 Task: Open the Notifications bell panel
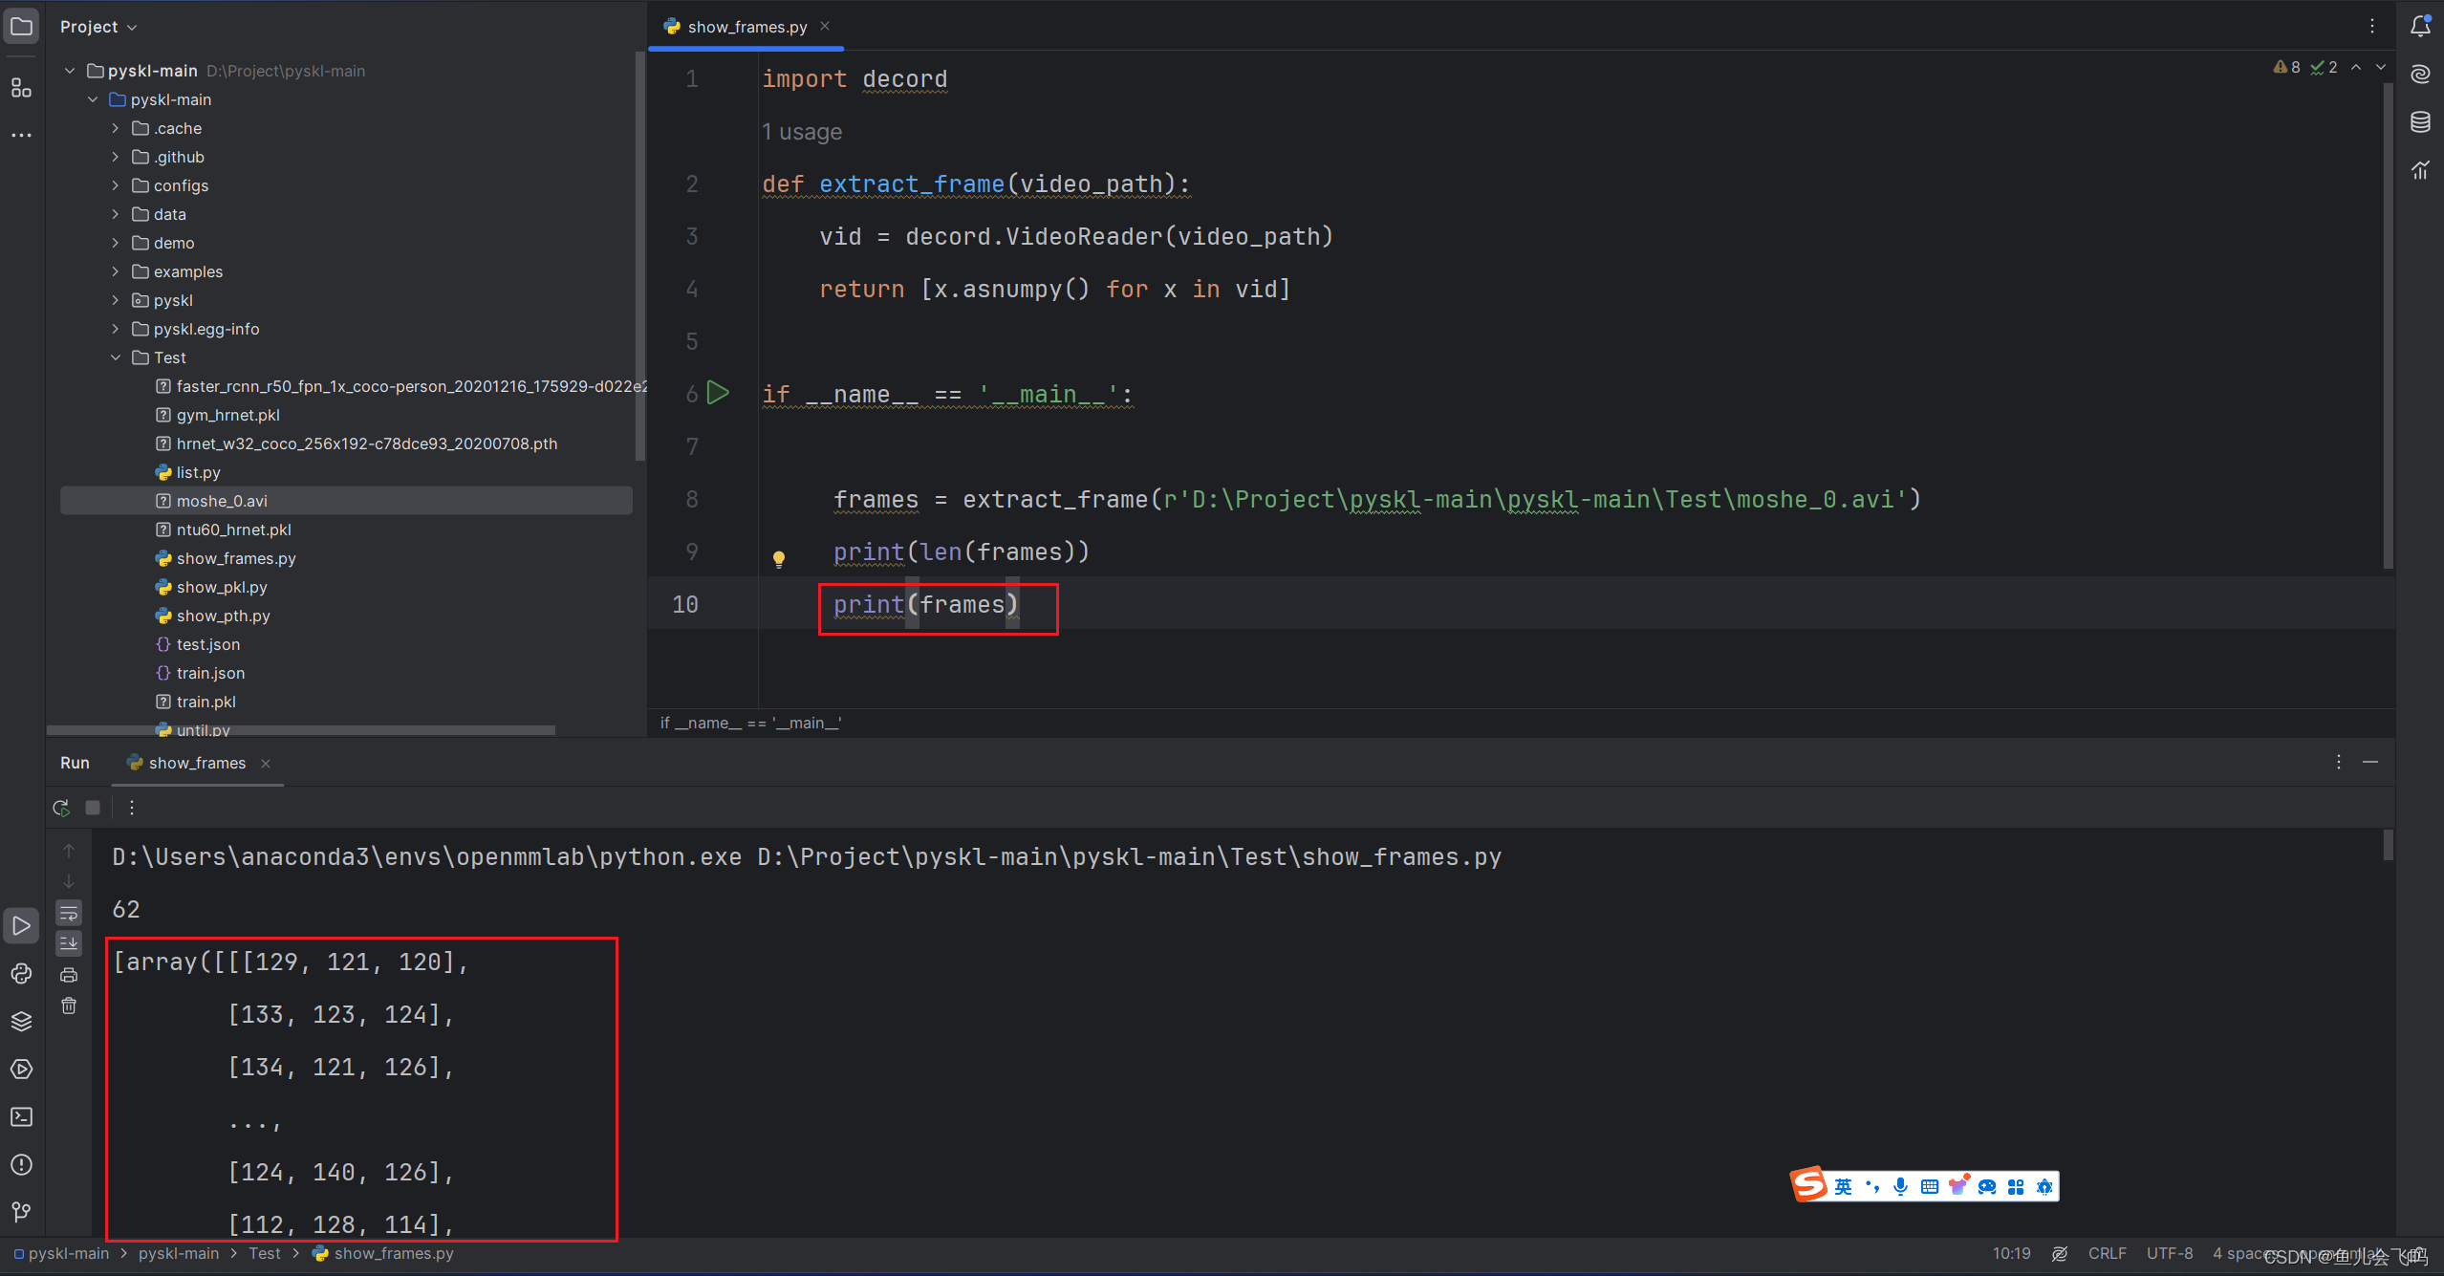pyautogui.click(x=2420, y=26)
